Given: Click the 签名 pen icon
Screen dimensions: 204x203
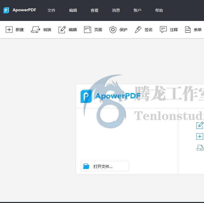Looking at the screenshot, I should pyautogui.click(x=138, y=30).
